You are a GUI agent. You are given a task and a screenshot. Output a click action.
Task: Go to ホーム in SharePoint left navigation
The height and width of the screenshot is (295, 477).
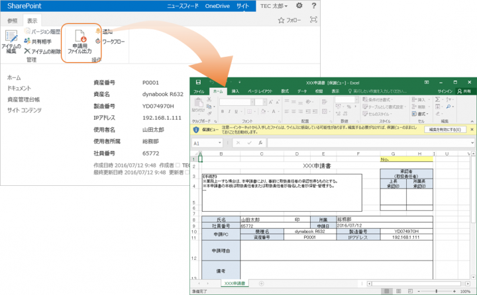pyautogui.click(x=14, y=78)
